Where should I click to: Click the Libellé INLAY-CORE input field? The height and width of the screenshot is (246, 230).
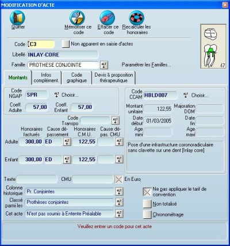point(63,55)
